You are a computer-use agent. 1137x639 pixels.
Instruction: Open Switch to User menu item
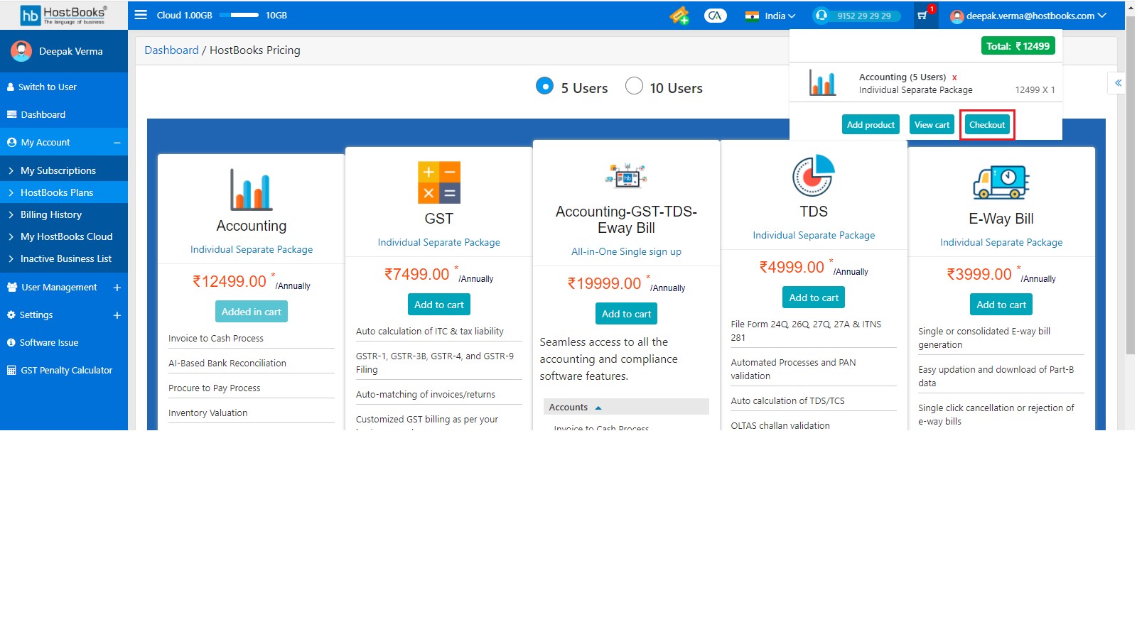[64, 87]
